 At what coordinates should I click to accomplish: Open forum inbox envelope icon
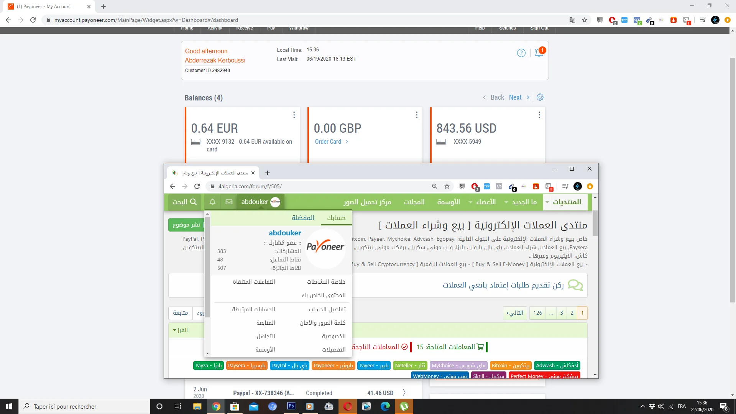click(x=229, y=202)
